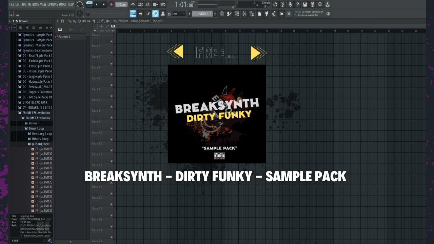Open the OPTIONS menu

point(53,4)
